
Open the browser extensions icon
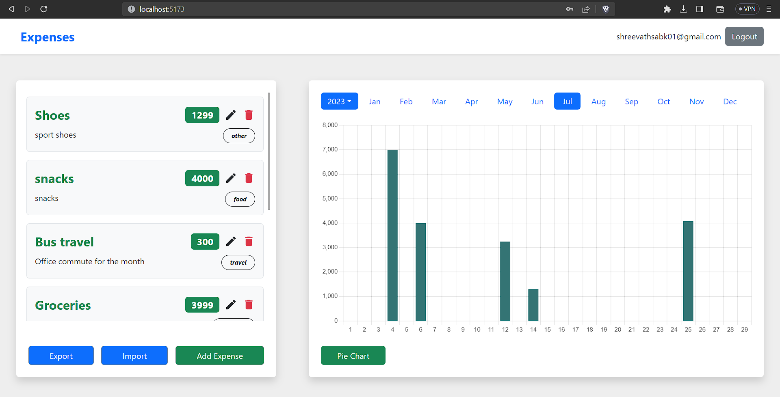[667, 9]
